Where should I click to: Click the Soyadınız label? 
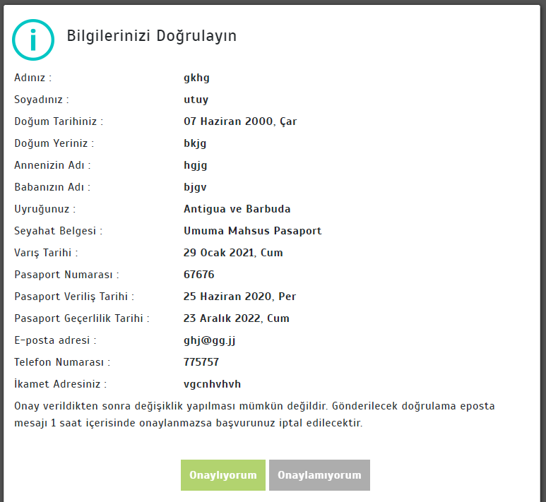point(42,100)
